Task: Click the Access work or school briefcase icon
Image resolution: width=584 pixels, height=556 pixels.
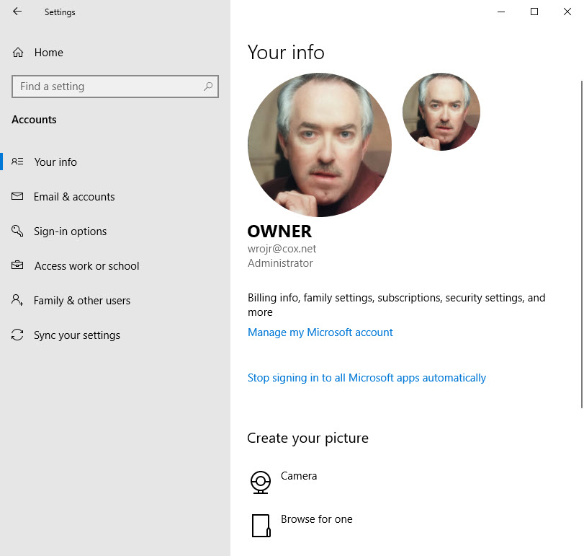Action: tap(18, 266)
